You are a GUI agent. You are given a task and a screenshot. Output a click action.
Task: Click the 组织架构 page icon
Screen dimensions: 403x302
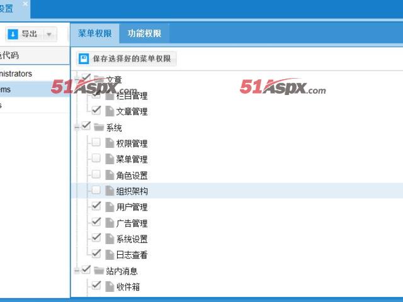110,191
